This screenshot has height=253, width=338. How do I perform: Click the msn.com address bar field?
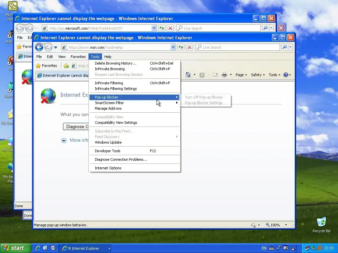pos(118,47)
